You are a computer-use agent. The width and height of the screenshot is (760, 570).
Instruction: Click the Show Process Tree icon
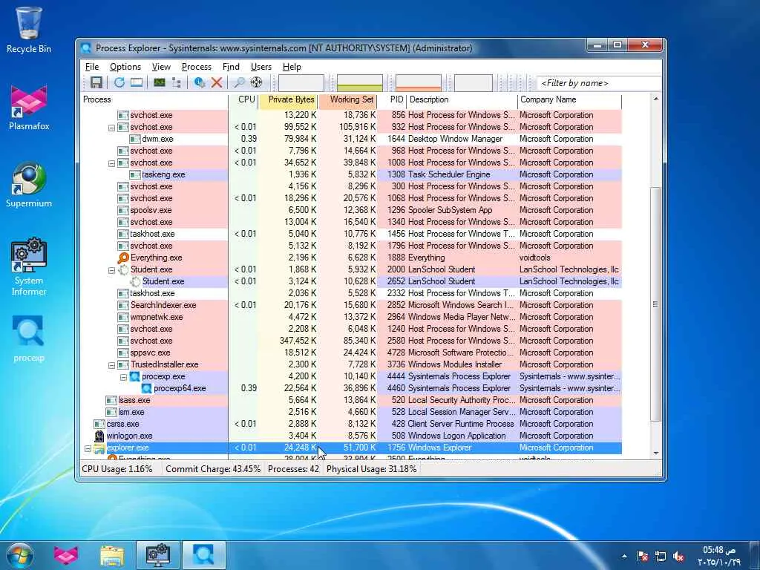pos(177,82)
